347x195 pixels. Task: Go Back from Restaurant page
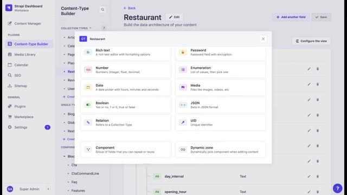click(130, 8)
